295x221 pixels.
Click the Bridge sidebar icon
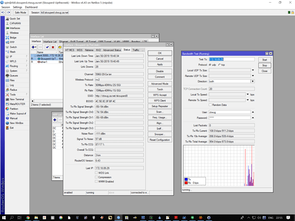click(7, 38)
